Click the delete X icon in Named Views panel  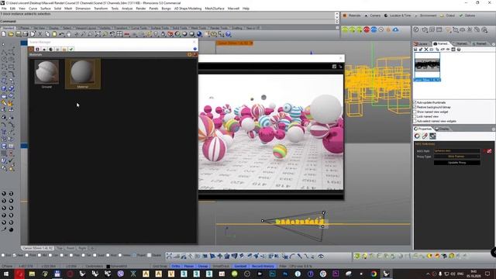click(x=426, y=50)
